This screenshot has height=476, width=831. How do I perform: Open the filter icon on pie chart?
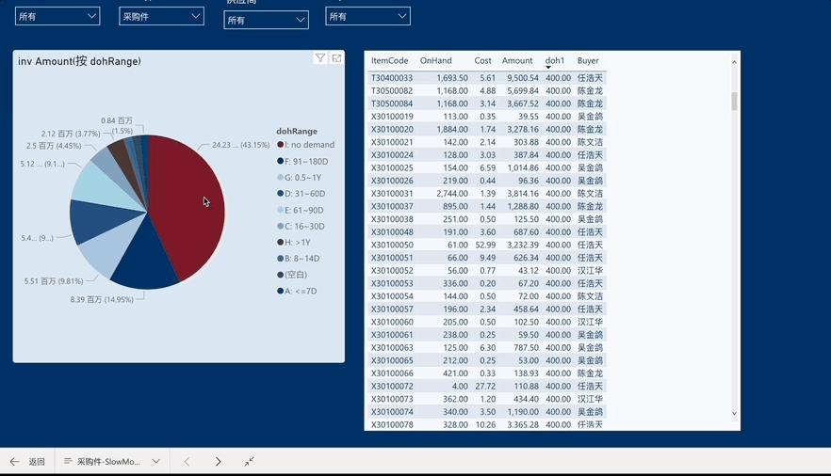tap(320, 57)
